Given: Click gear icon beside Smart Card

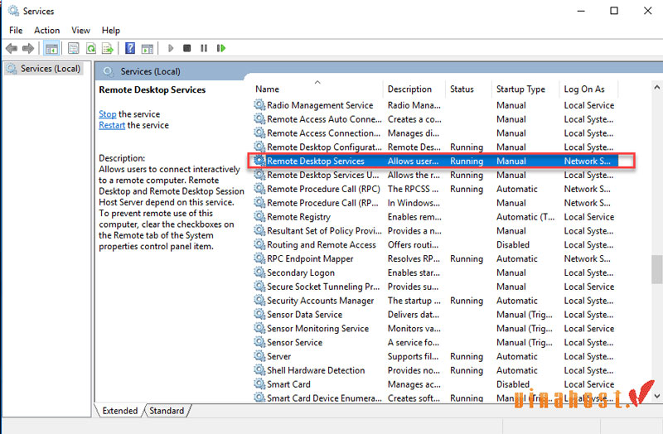Looking at the screenshot, I should point(259,383).
